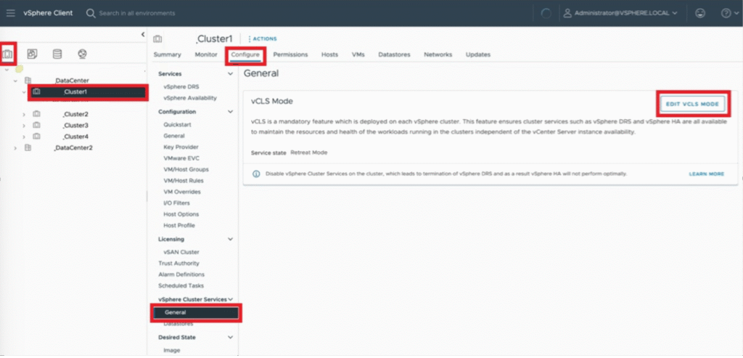743x358 pixels.
Task: Expand the Cluster2 tree node
Action: pos(24,114)
